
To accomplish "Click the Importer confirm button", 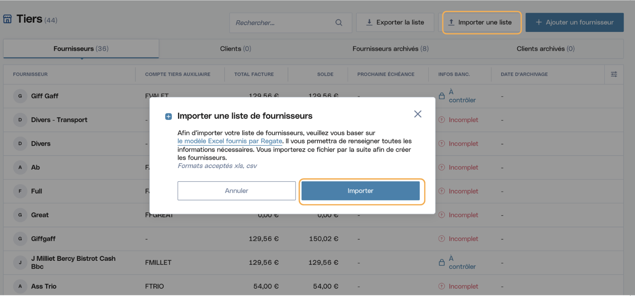I will click(x=360, y=191).
